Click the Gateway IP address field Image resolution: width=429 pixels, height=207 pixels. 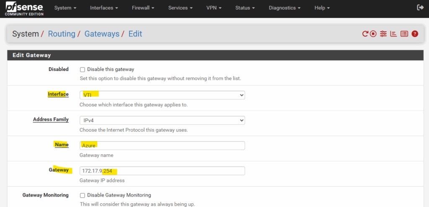(162, 171)
